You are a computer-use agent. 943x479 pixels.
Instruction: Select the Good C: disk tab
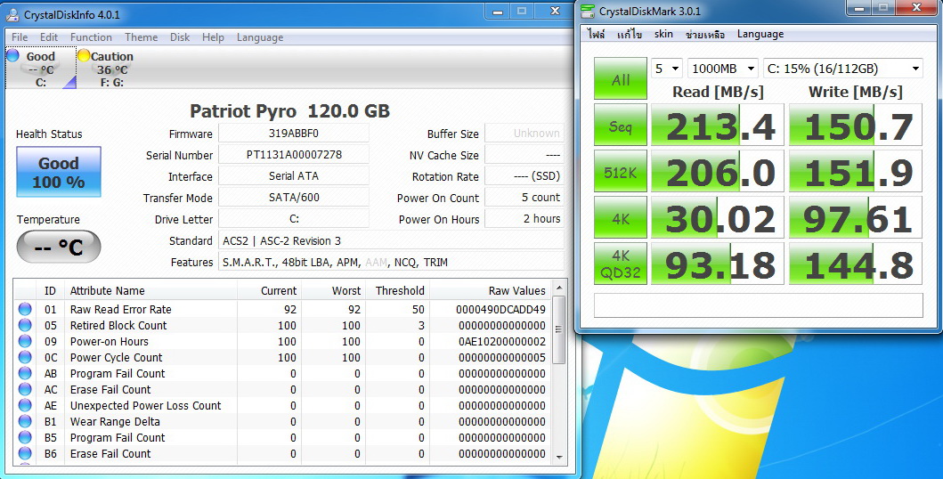[40, 69]
